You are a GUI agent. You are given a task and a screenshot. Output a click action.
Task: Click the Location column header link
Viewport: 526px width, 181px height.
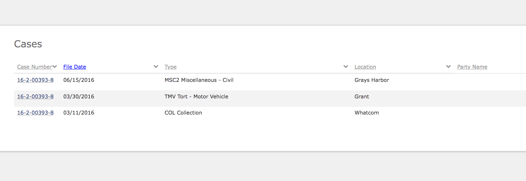(x=365, y=67)
